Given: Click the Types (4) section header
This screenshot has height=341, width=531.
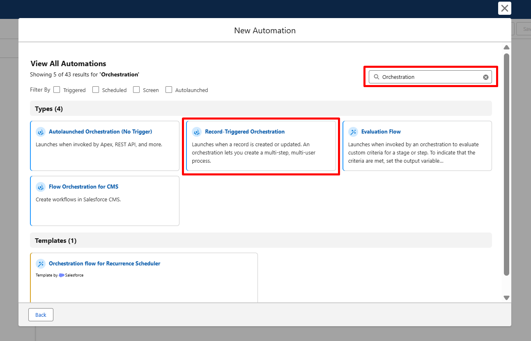Looking at the screenshot, I should click(261, 108).
